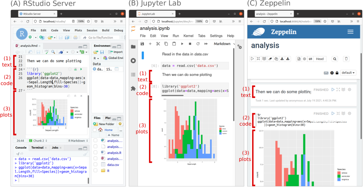
Task: Open the Chunk 2 navigator dropdown
Action: pos(38,140)
